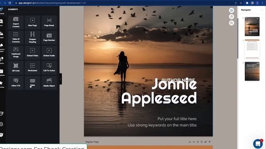Click the 'Appleseed' title text on cover
Viewport: 266px width, 149px height.
(x=159, y=99)
